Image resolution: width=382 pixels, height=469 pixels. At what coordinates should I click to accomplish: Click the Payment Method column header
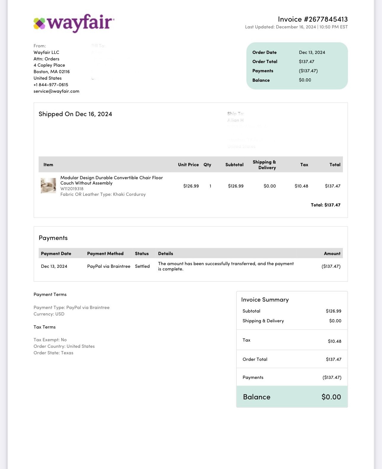[105, 254]
